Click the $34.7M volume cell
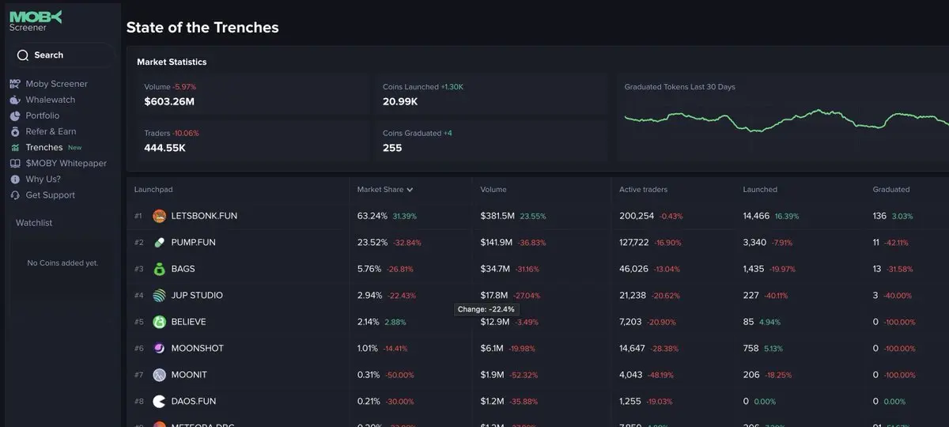The image size is (949, 427). tap(495, 269)
